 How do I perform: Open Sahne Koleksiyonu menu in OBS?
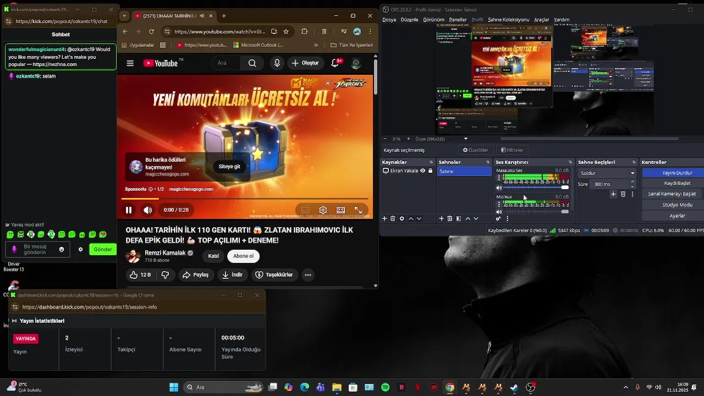tap(508, 20)
